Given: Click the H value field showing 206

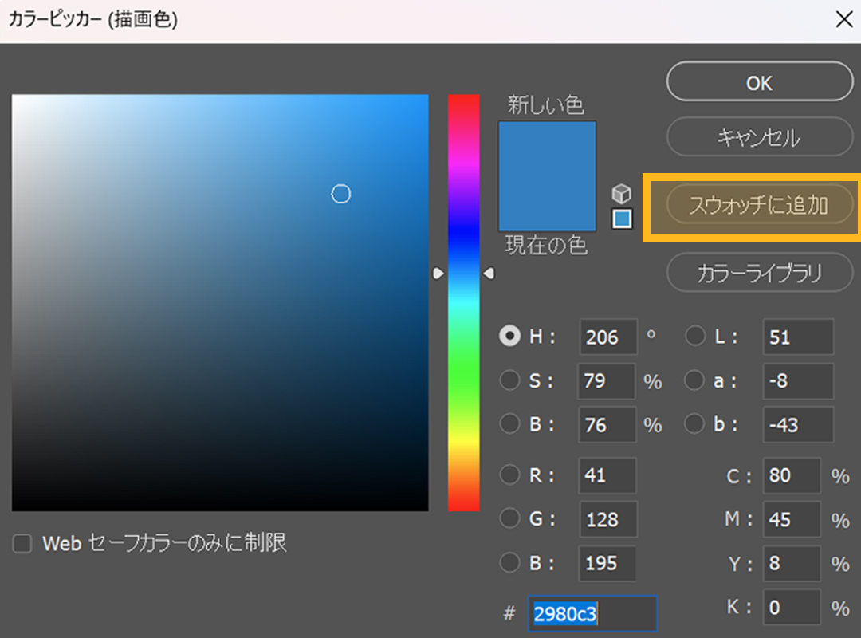Looking at the screenshot, I should [607, 337].
